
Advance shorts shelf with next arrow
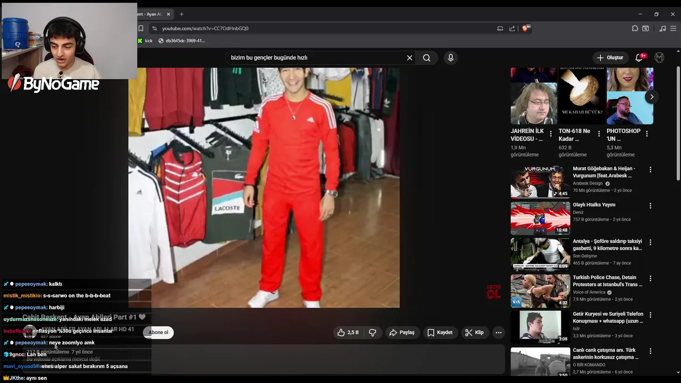(651, 97)
